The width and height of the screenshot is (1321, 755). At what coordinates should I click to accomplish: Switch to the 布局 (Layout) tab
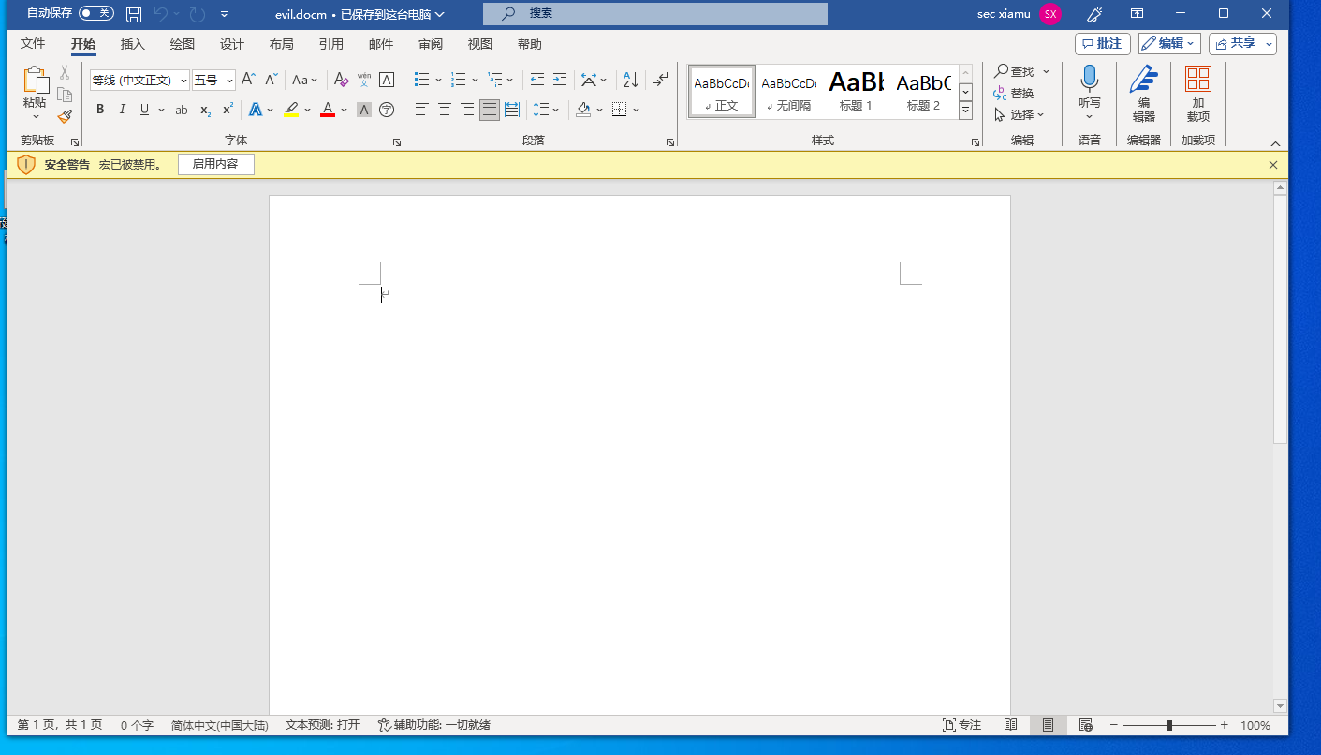[x=281, y=44]
